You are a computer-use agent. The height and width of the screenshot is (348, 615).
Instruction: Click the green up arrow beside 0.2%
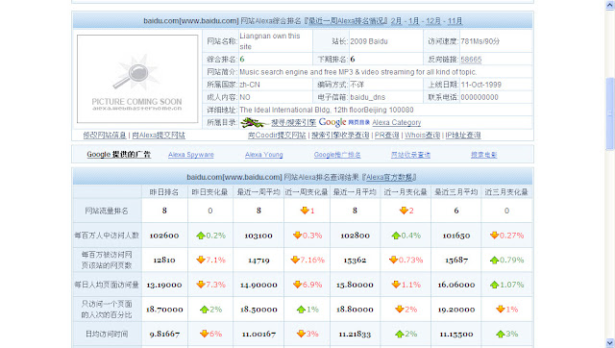click(201, 236)
